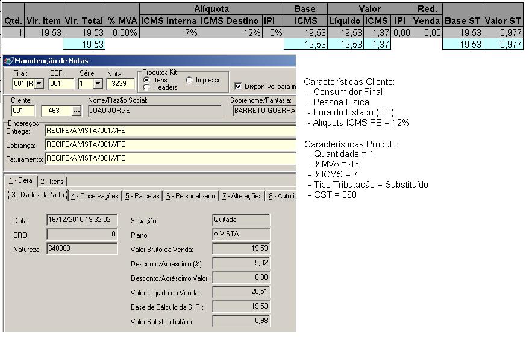Image resolution: width=529 pixels, height=338 pixels.
Task: Click the Manutenção de Notas window icon
Action: pos(8,61)
